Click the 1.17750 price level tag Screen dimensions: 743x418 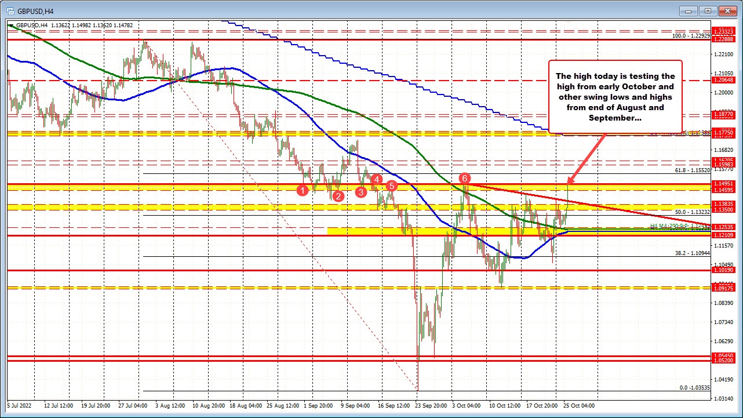coord(723,133)
